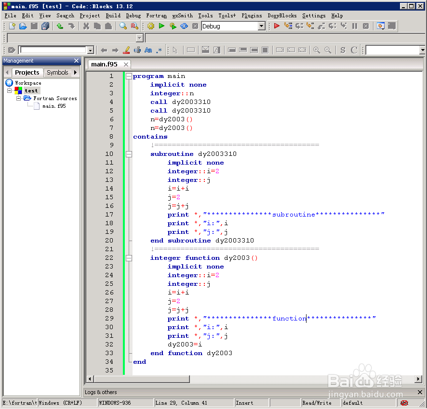427x409 pixels.
Task: Click the Break debugger pause icon
Action: click(355, 26)
